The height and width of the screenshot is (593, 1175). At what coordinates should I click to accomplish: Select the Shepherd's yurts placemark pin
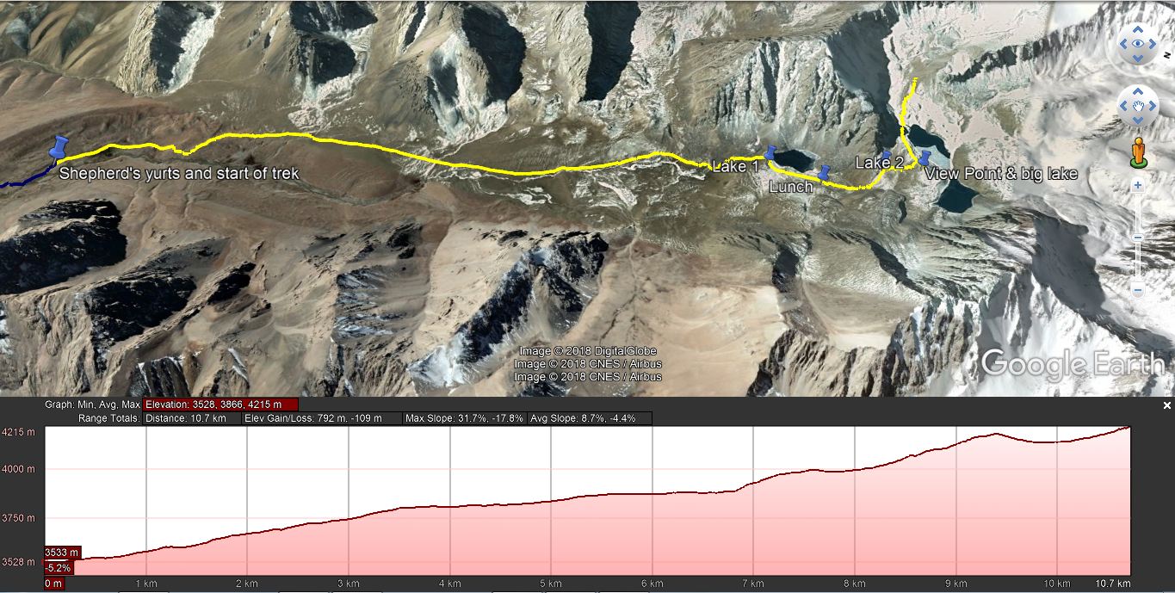[59, 147]
